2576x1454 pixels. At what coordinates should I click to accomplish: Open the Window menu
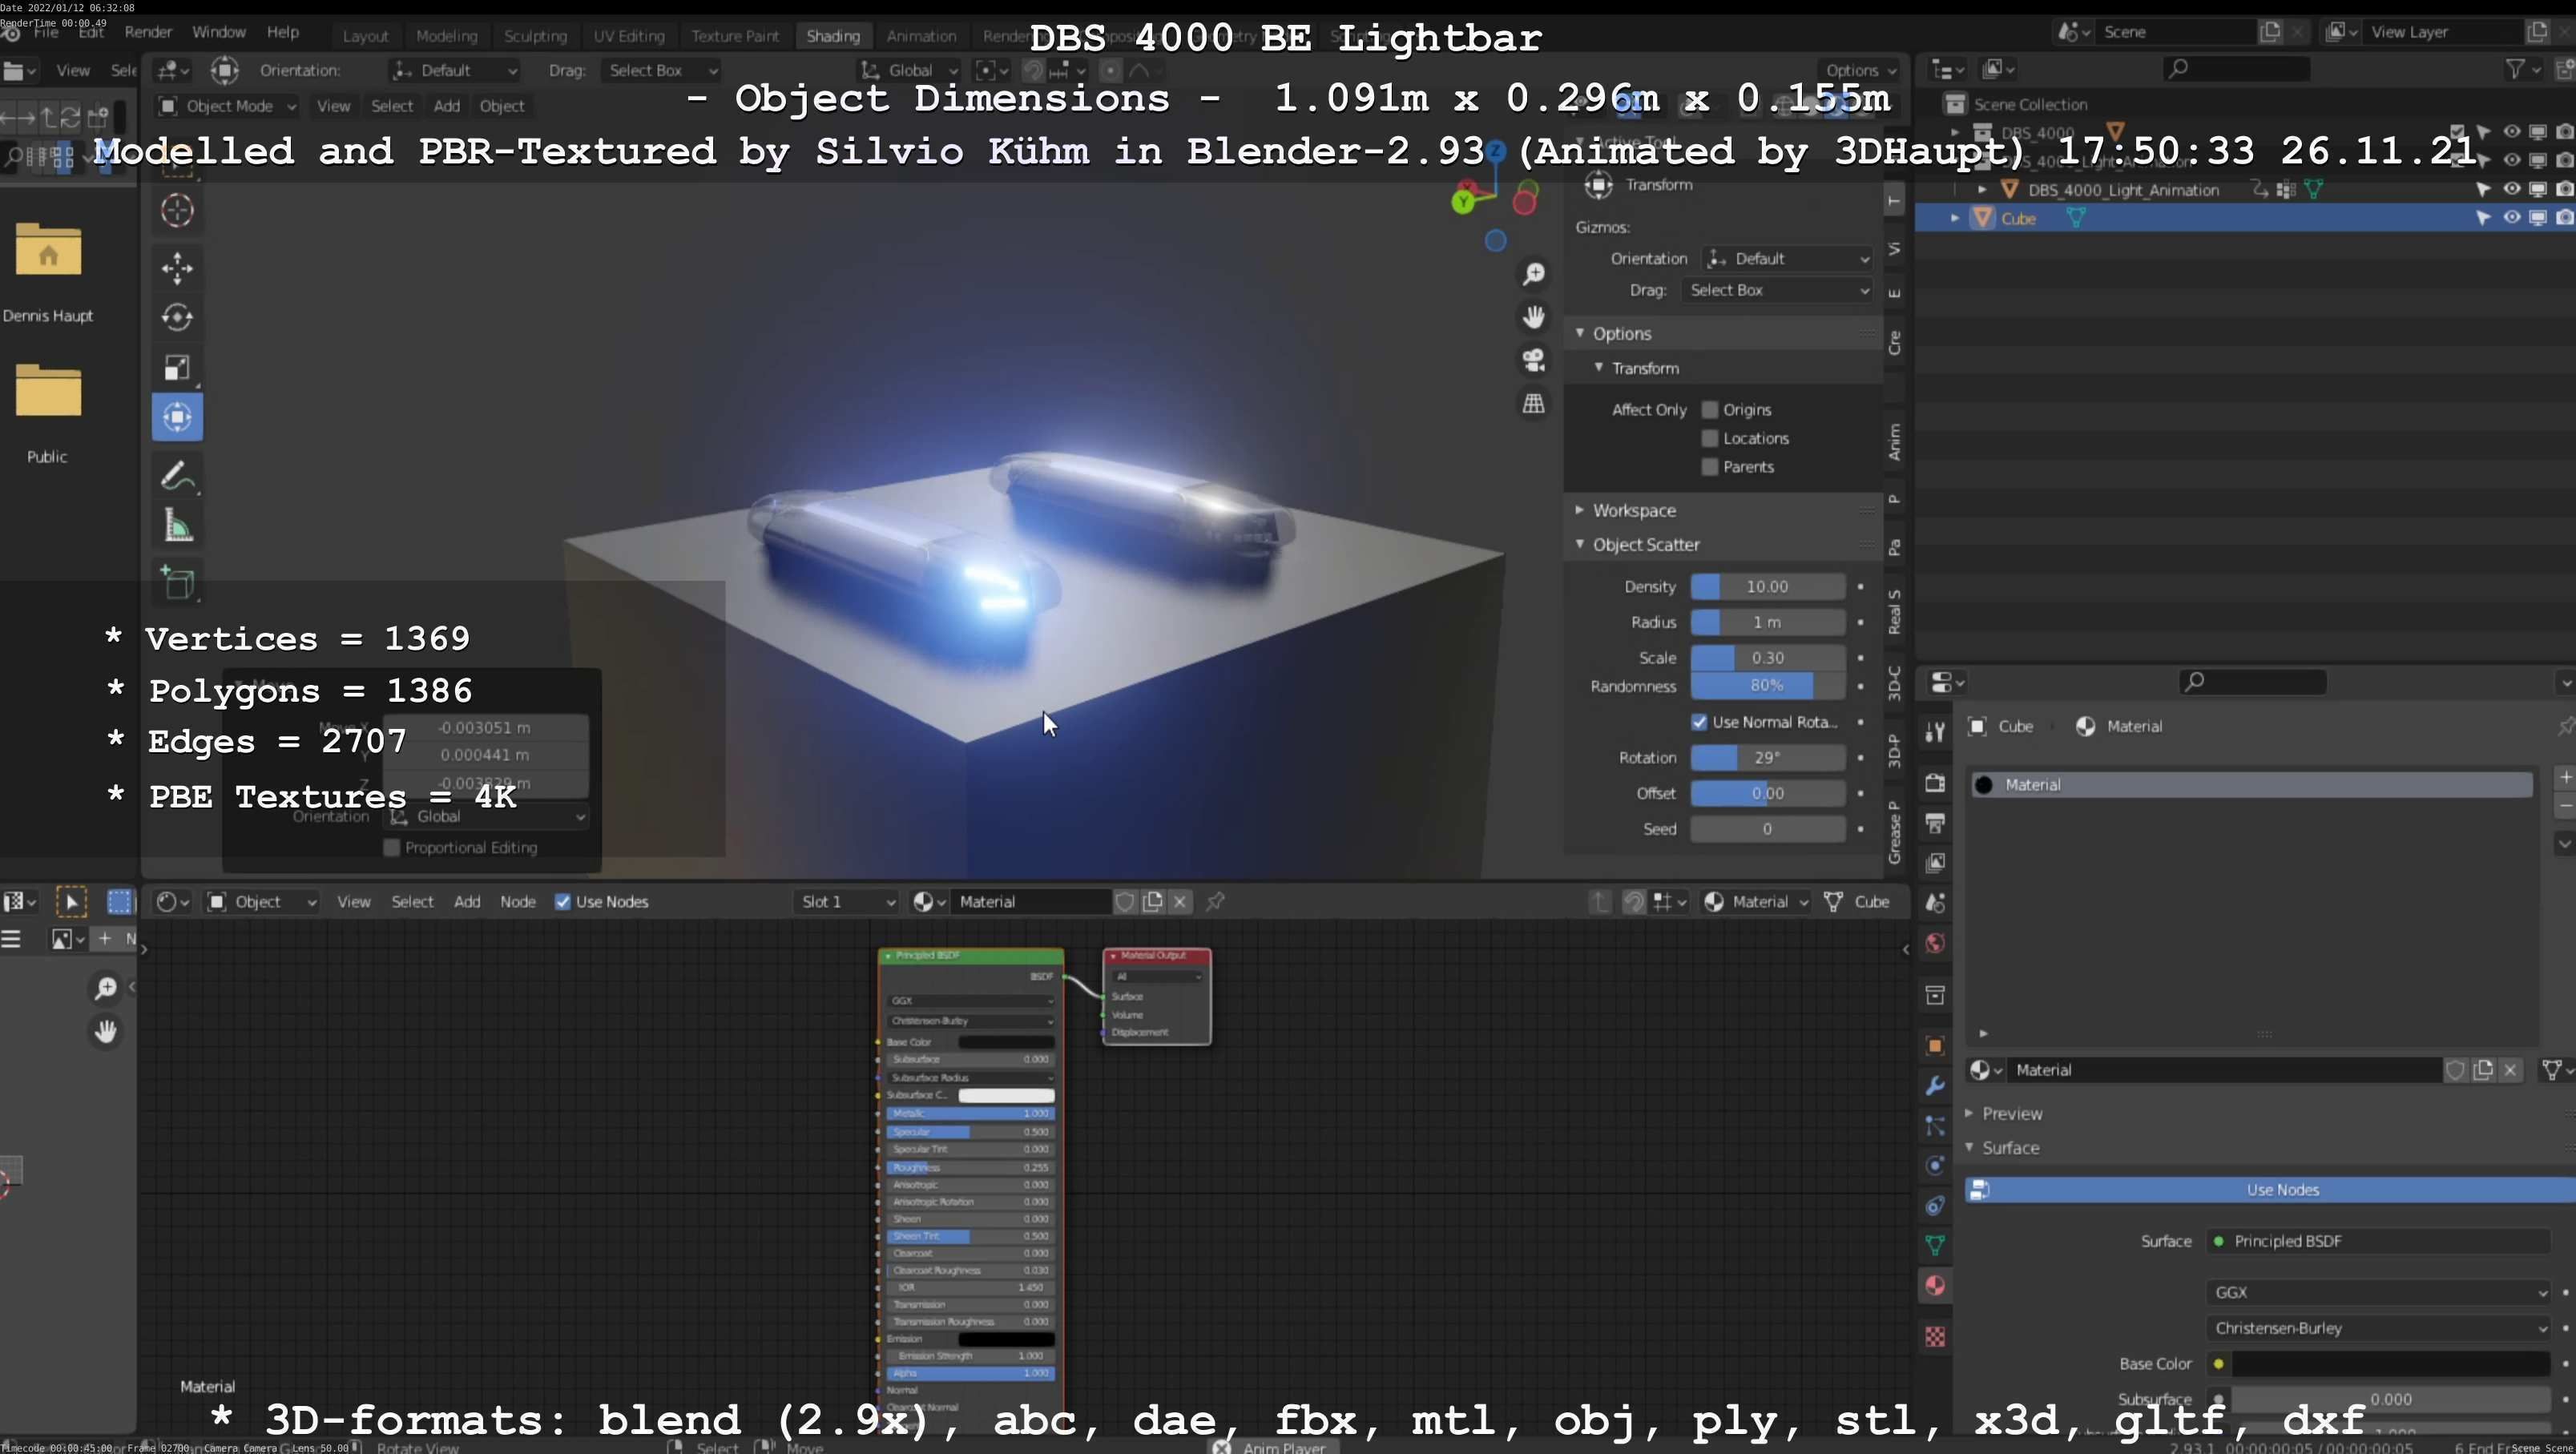pyautogui.click(x=218, y=32)
